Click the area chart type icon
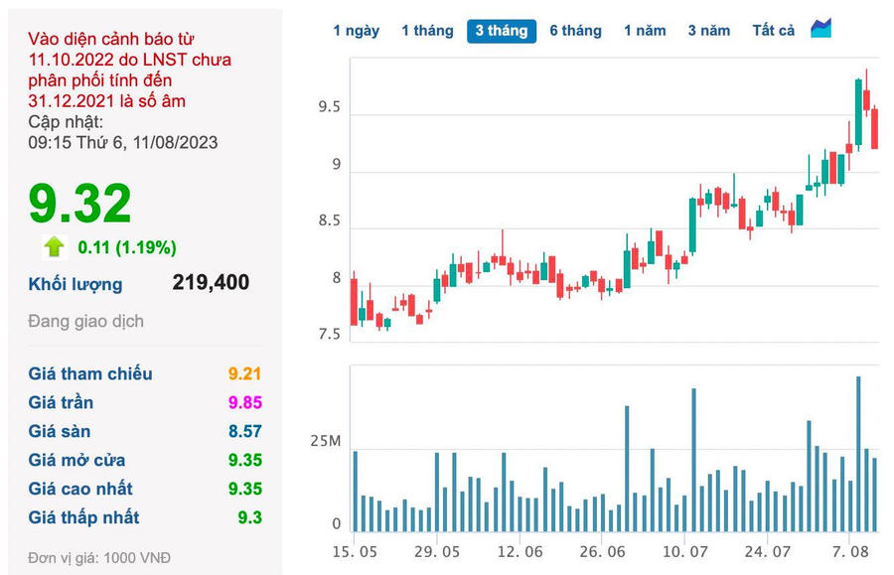Screen dimensions: 894x575 pos(821,29)
